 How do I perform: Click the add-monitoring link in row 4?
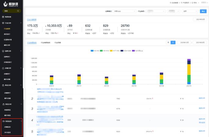202,122
